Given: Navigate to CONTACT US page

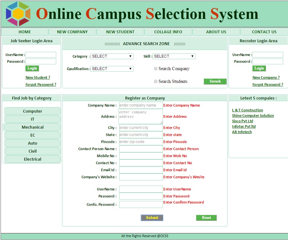Looking at the screenshot, I should point(264,32).
